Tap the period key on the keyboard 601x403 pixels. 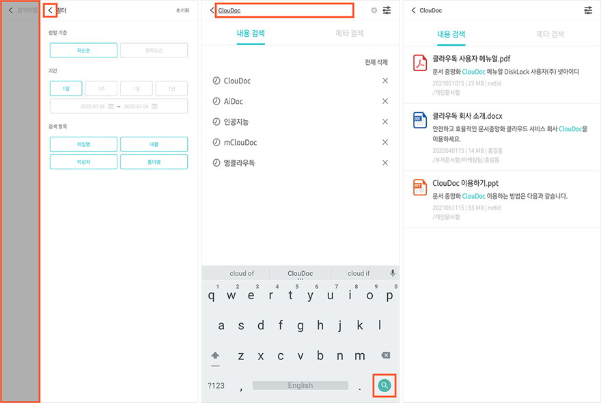click(360, 388)
